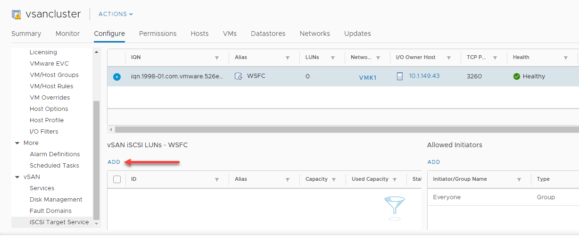Open the Used Capacity column filter
This screenshot has width=579, height=236.
tap(395, 179)
